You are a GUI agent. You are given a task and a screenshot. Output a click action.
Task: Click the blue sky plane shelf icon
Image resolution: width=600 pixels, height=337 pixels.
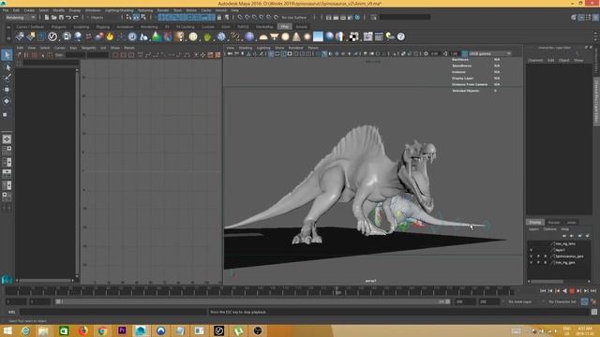point(318,37)
